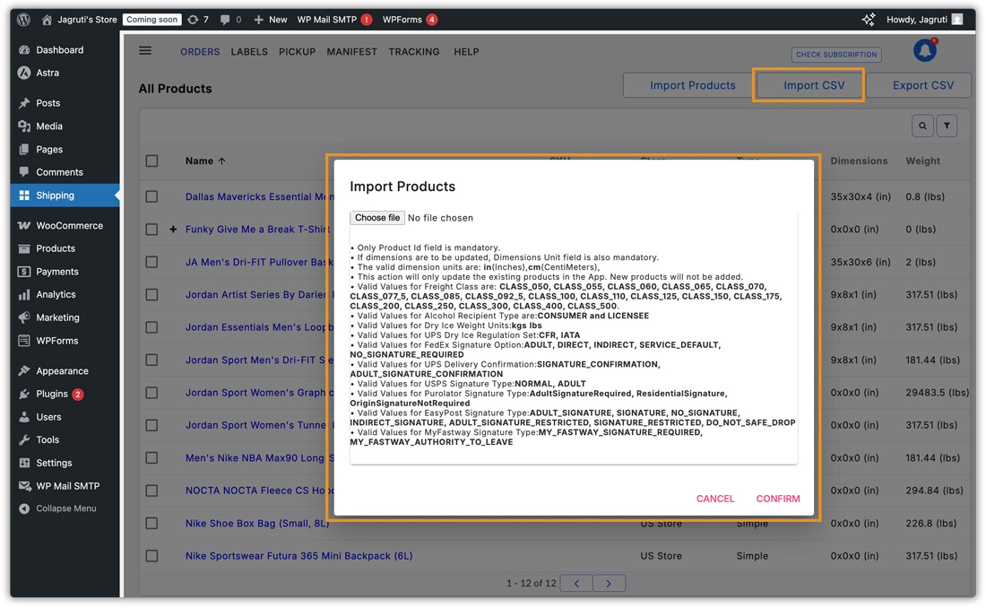Go to next page of products

click(609, 584)
